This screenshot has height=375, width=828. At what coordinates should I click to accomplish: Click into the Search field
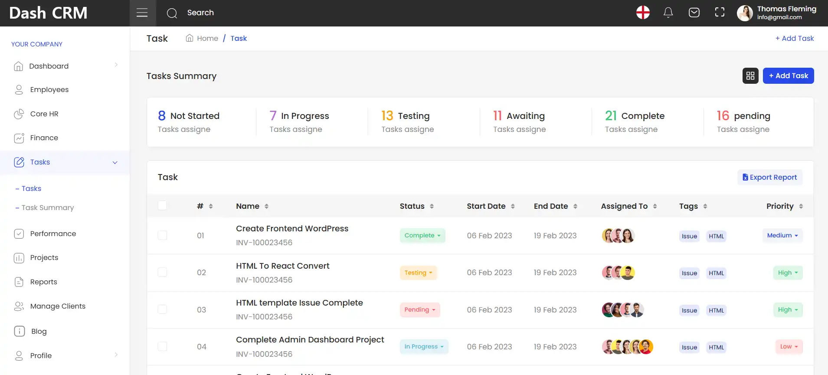(x=200, y=13)
